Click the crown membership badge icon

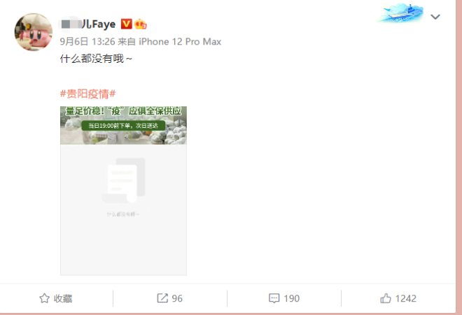pyautogui.click(x=140, y=24)
